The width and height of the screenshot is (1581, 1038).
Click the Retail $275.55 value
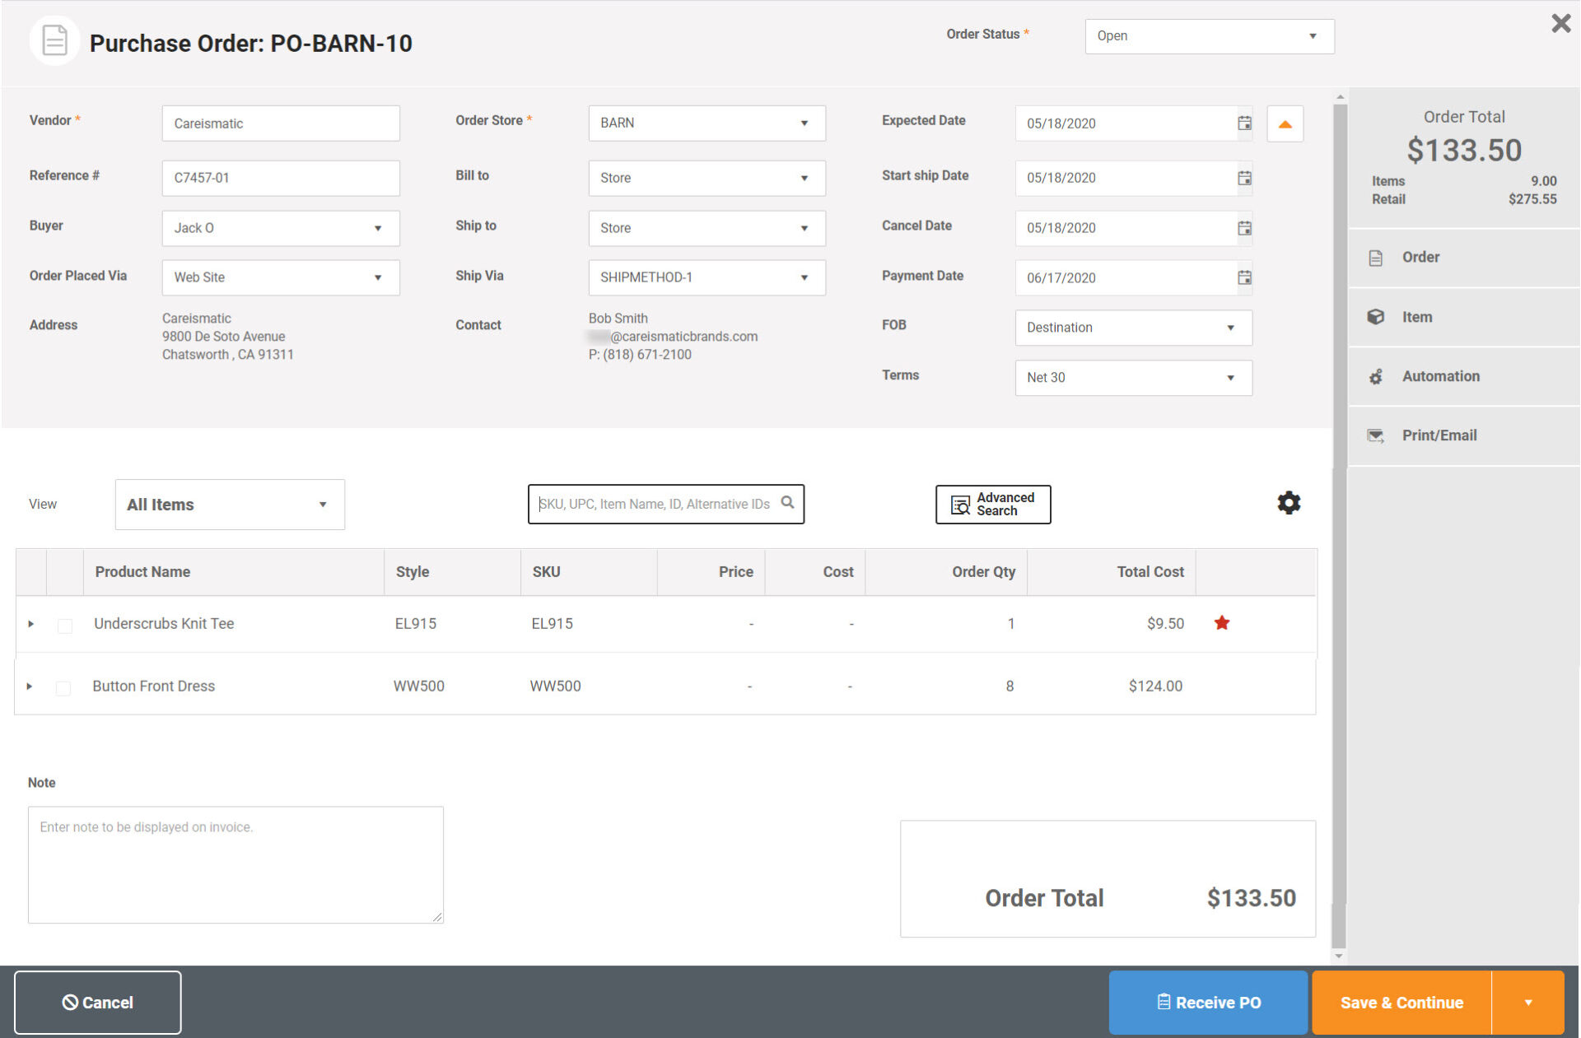1532,199
